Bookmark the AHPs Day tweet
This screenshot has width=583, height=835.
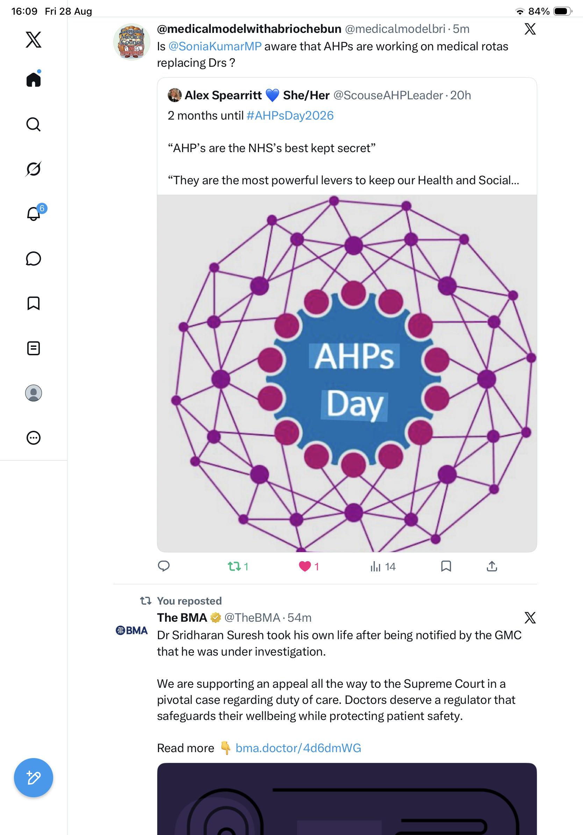(446, 566)
